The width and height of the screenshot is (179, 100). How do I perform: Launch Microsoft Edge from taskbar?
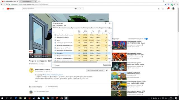tap(16, 98)
